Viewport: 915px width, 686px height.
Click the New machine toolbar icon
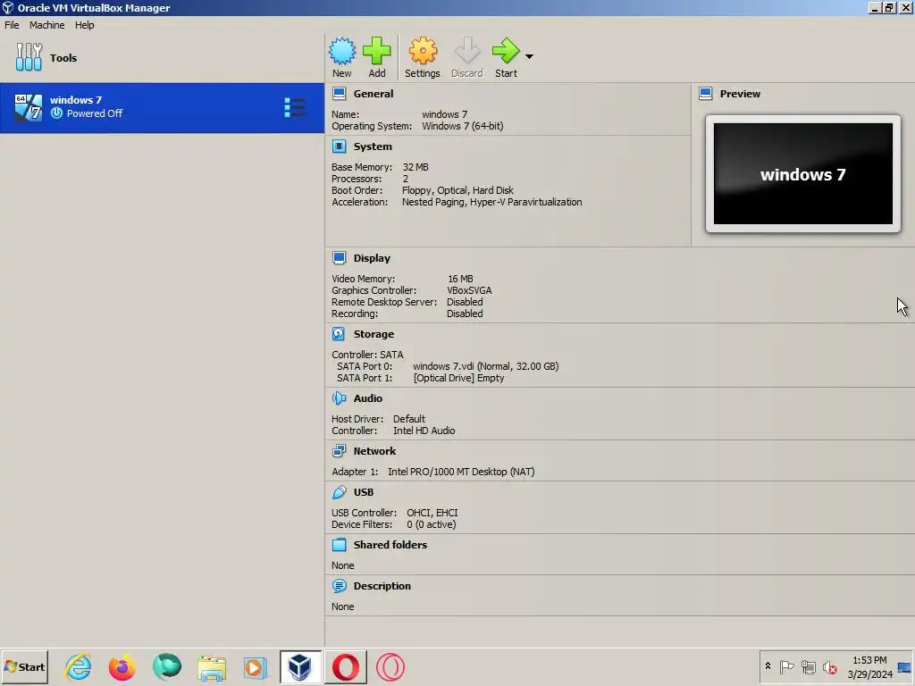pos(342,57)
